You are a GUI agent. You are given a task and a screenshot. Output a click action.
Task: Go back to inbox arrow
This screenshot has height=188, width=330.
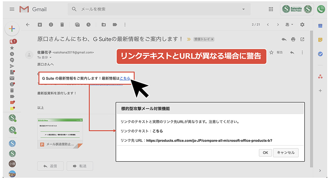click(28, 25)
